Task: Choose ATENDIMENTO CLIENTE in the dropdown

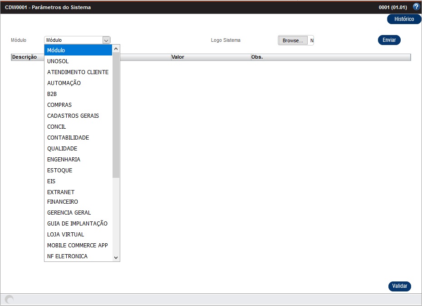Action: [78, 72]
